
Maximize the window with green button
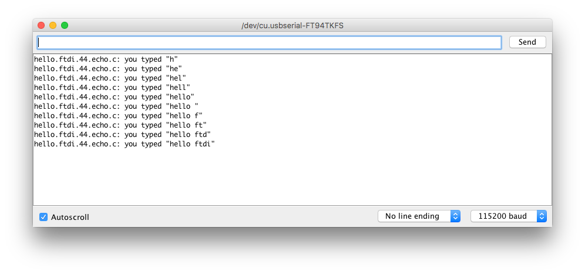pos(65,25)
